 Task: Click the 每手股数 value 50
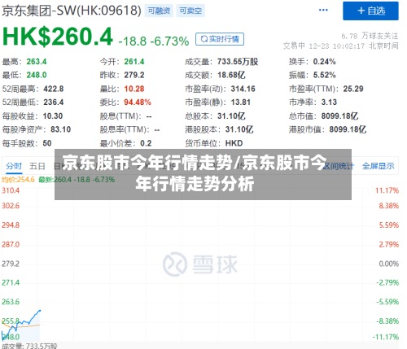pyautogui.click(x=47, y=143)
